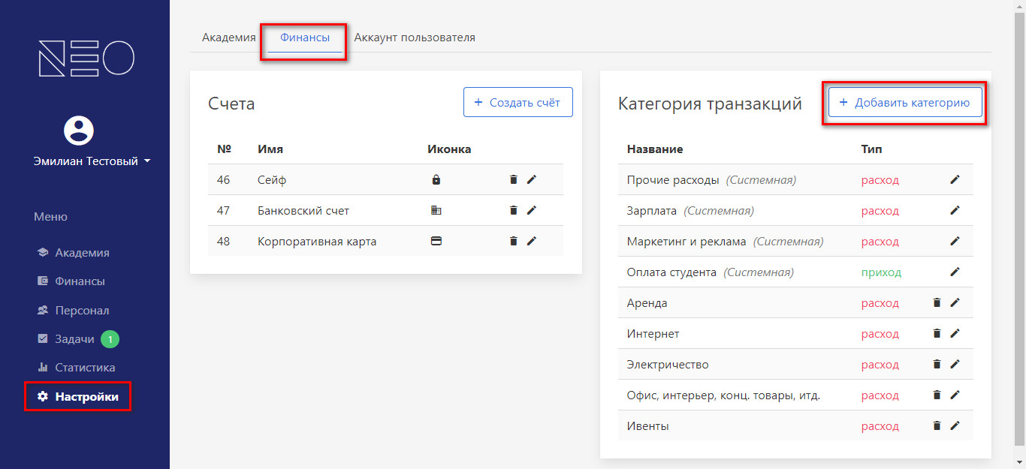Click the gear icon beside Настройки
The height and width of the screenshot is (469, 1026).
click(x=43, y=396)
